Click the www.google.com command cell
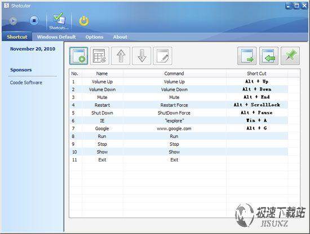Viewport: 310px width, 234px height. [x=174, y=128]
